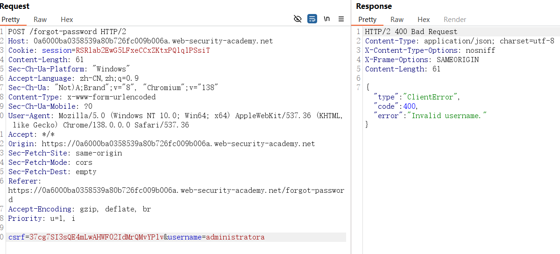This screenshot has height=254, width=560.
Task: Click the Accept-Language zh-CN header
Action: 73,78
